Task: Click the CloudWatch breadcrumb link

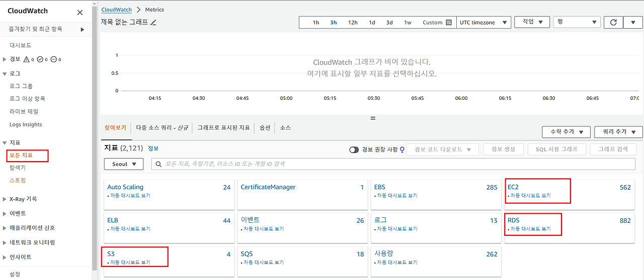Action: coord(117,10)
